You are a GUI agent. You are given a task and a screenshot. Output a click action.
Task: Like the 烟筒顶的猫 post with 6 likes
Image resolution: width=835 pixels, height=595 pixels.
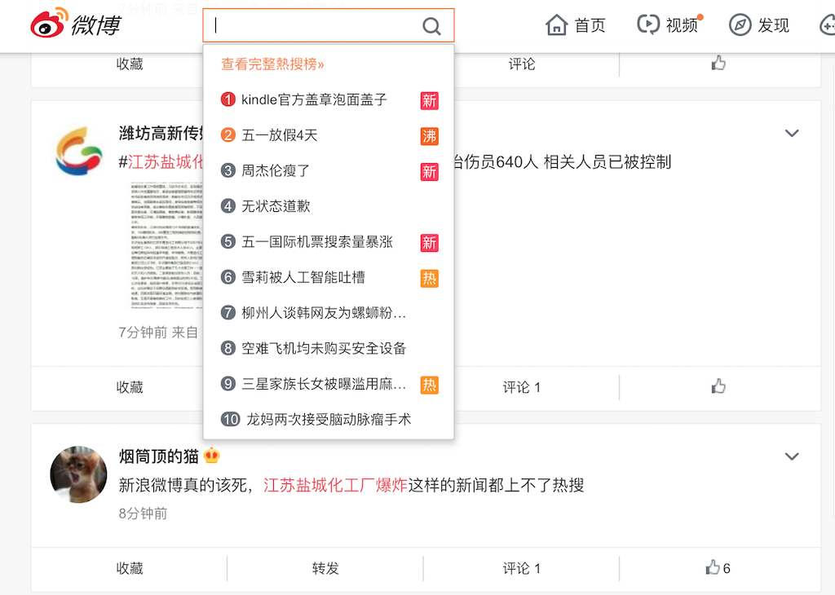tap(718, 568)
